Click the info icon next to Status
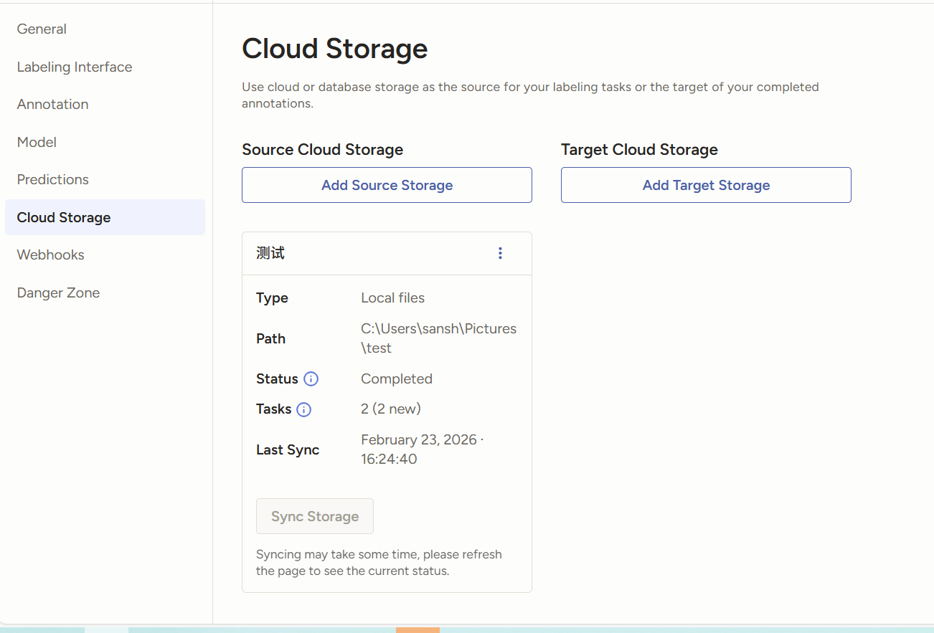The height and width of the screenshot is (633, 934). [x=311, y=379]
